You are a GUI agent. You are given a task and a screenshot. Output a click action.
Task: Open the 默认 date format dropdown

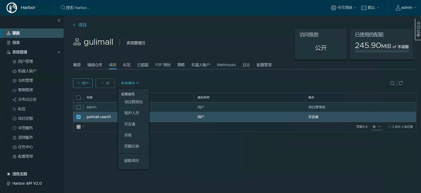[x=370, y=8]
